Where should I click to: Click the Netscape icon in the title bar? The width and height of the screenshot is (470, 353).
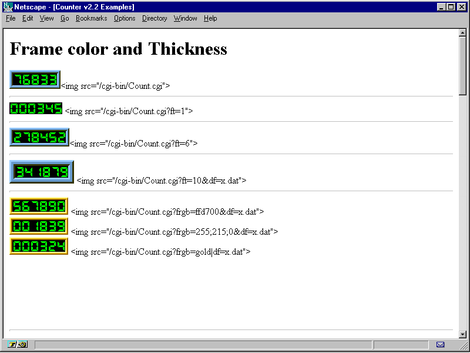point(8,7)
